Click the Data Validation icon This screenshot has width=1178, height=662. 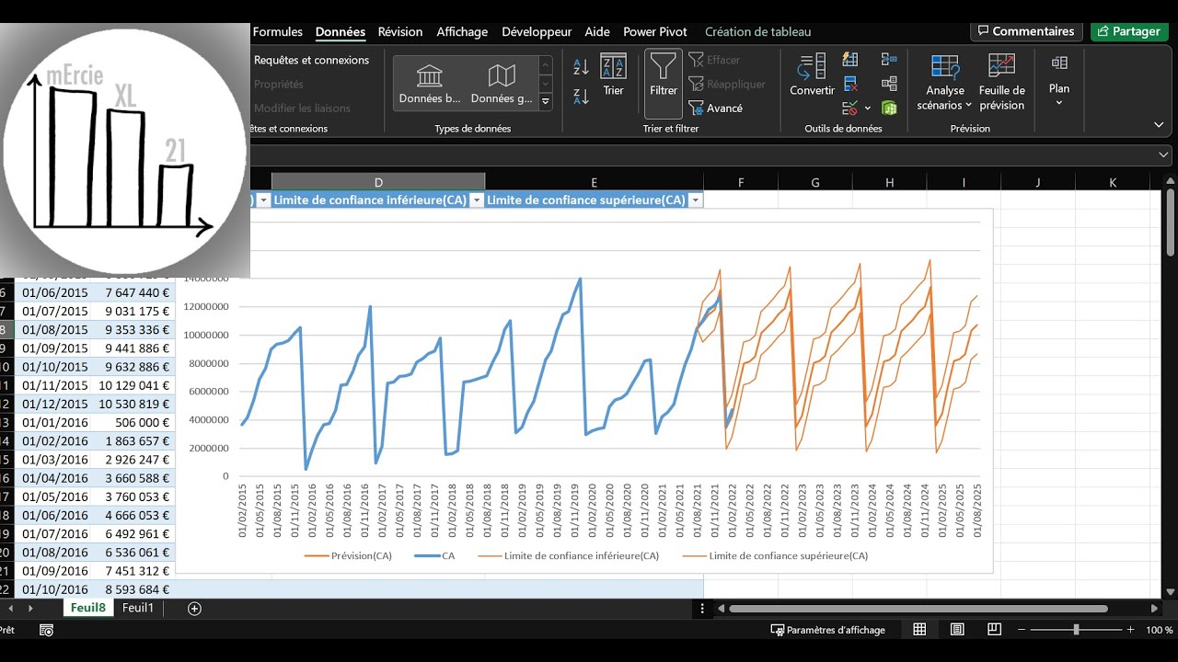click(x=850, y=108)
